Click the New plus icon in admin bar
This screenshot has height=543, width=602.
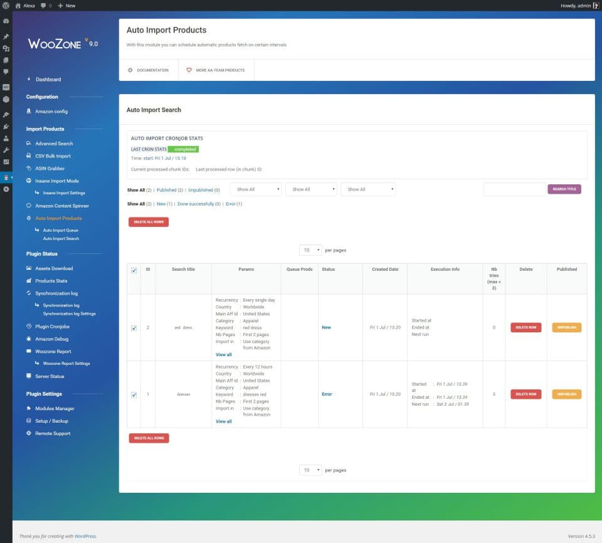point(60,6)
